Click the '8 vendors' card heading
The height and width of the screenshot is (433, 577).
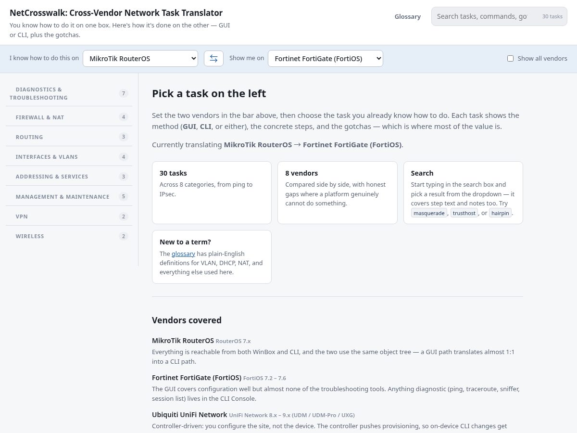pyautogui.click(x=301, y=173)
